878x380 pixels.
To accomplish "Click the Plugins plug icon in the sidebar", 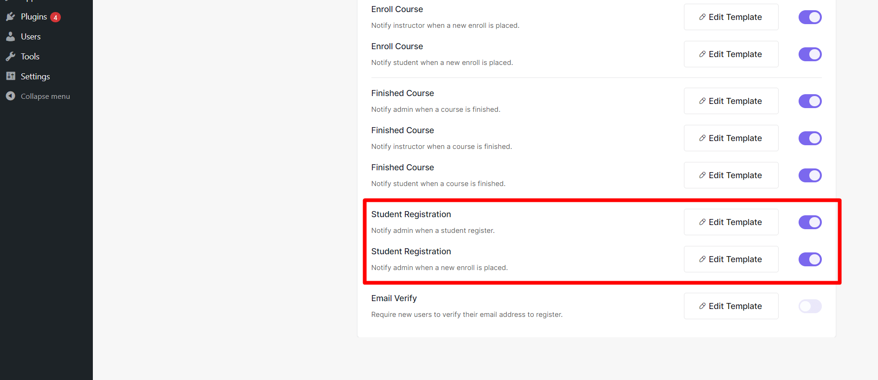I will tap(10, 17).
